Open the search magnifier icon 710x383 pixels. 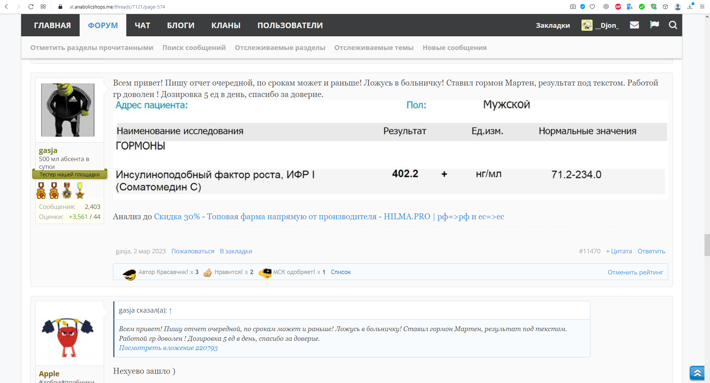(673, 25)
